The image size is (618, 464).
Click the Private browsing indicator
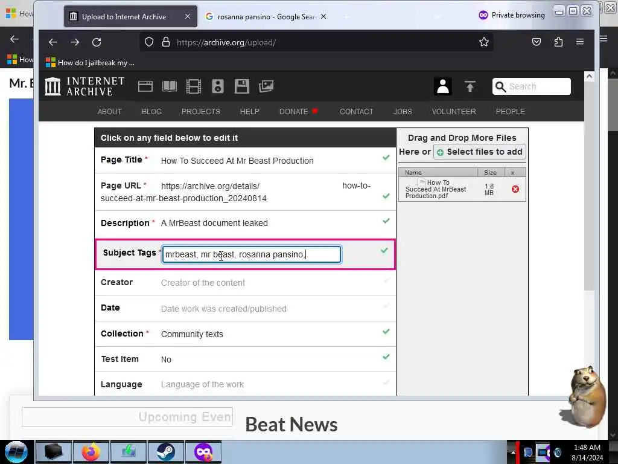click(x=512, y=15)
